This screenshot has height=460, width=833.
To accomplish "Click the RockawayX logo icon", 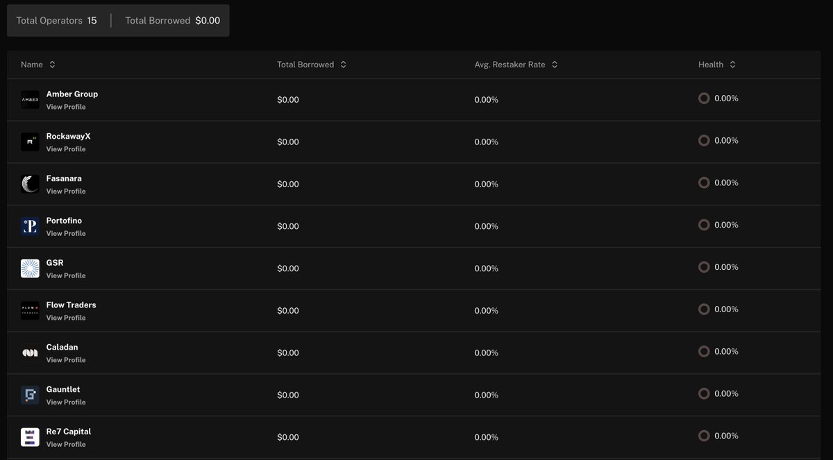I will (30, 142).
